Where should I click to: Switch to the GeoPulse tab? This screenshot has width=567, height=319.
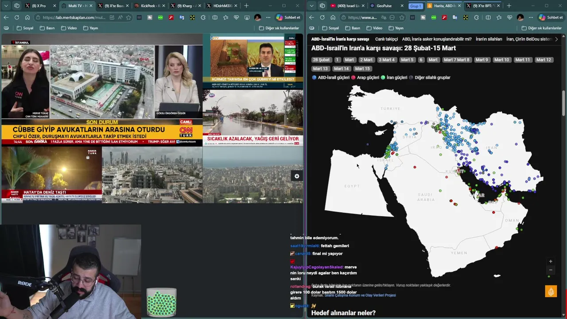coord(385,6)
